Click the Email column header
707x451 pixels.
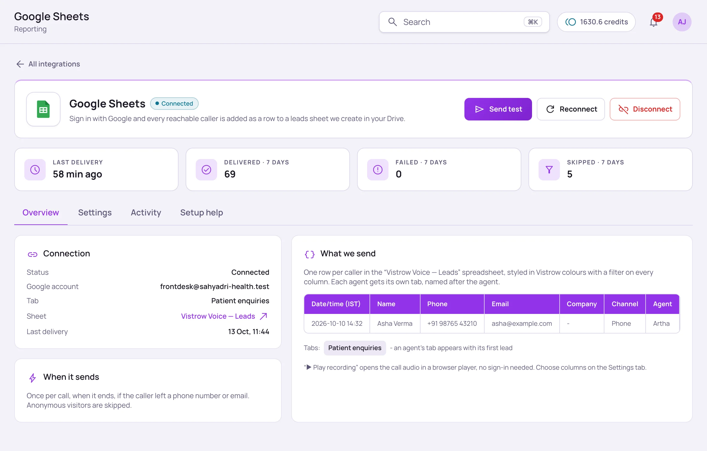tap(522, 304)
